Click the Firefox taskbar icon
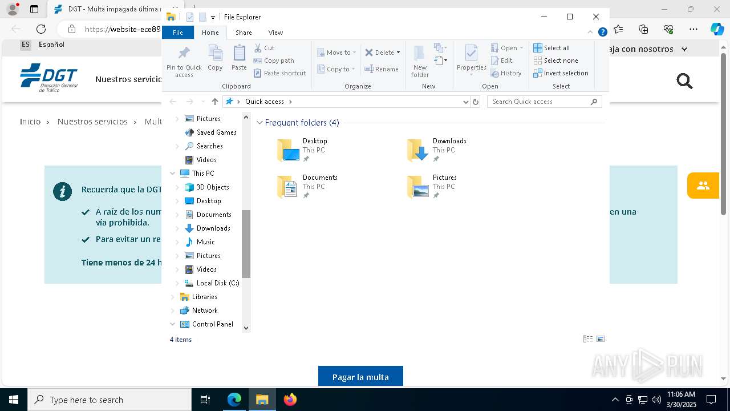 click(290, 400)
